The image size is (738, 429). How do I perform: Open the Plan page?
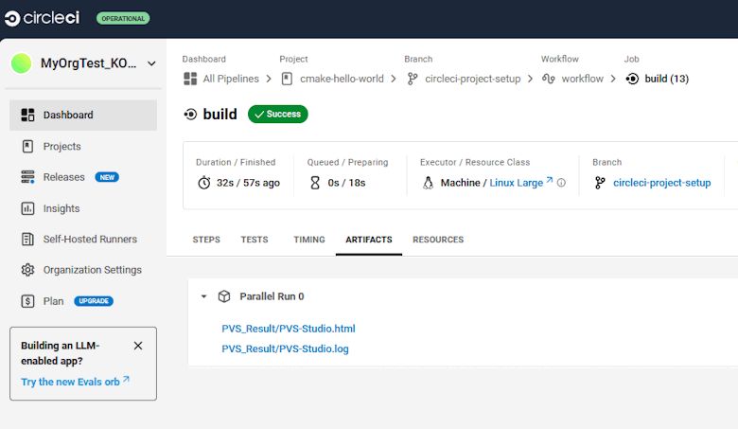(x=54, y=301)
